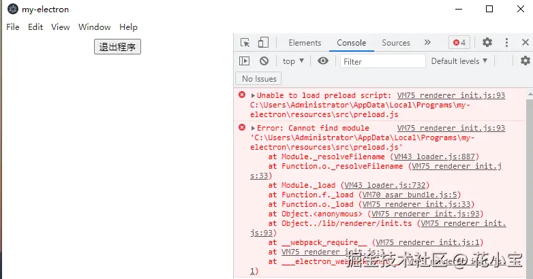The image size is (533, 279).
Task: Expand the top JavaScript context dropdown
Action: [293, 61]
